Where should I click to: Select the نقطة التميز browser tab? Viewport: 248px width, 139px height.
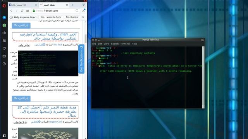(x=54, y=5)
